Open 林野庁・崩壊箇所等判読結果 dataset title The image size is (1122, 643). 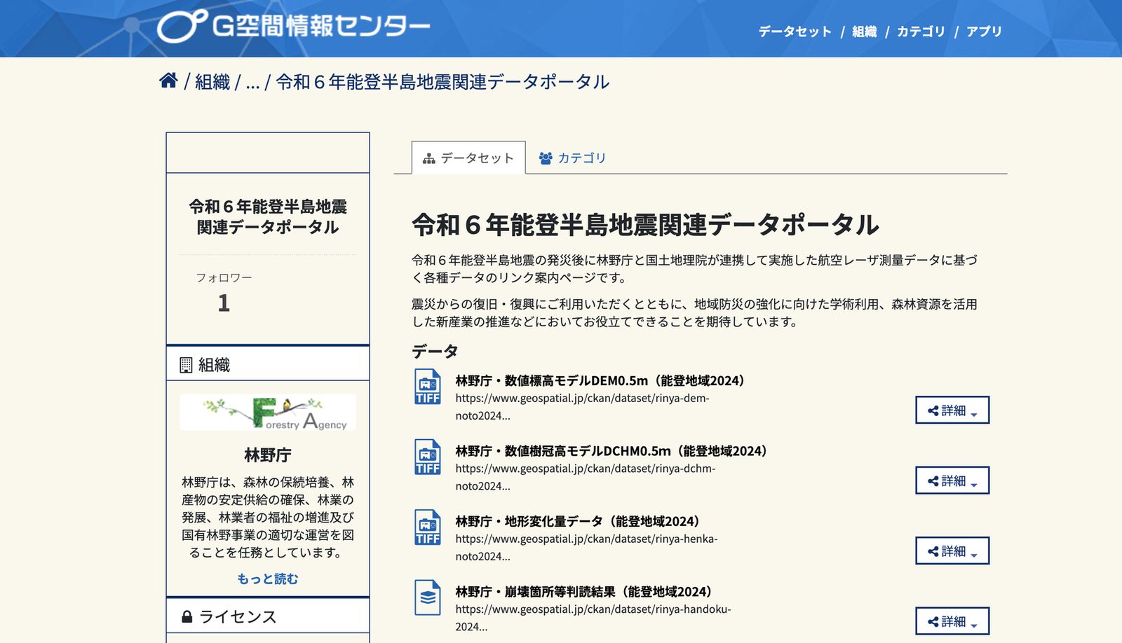tap(585, 592)
